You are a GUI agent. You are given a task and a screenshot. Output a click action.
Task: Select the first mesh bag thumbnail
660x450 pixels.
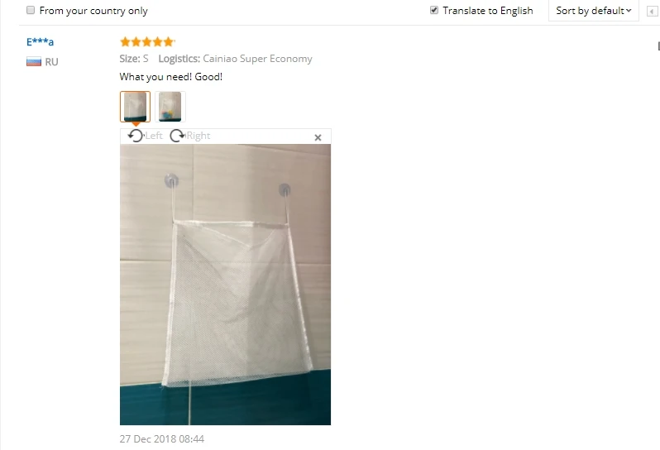click(x=135, y=107)
